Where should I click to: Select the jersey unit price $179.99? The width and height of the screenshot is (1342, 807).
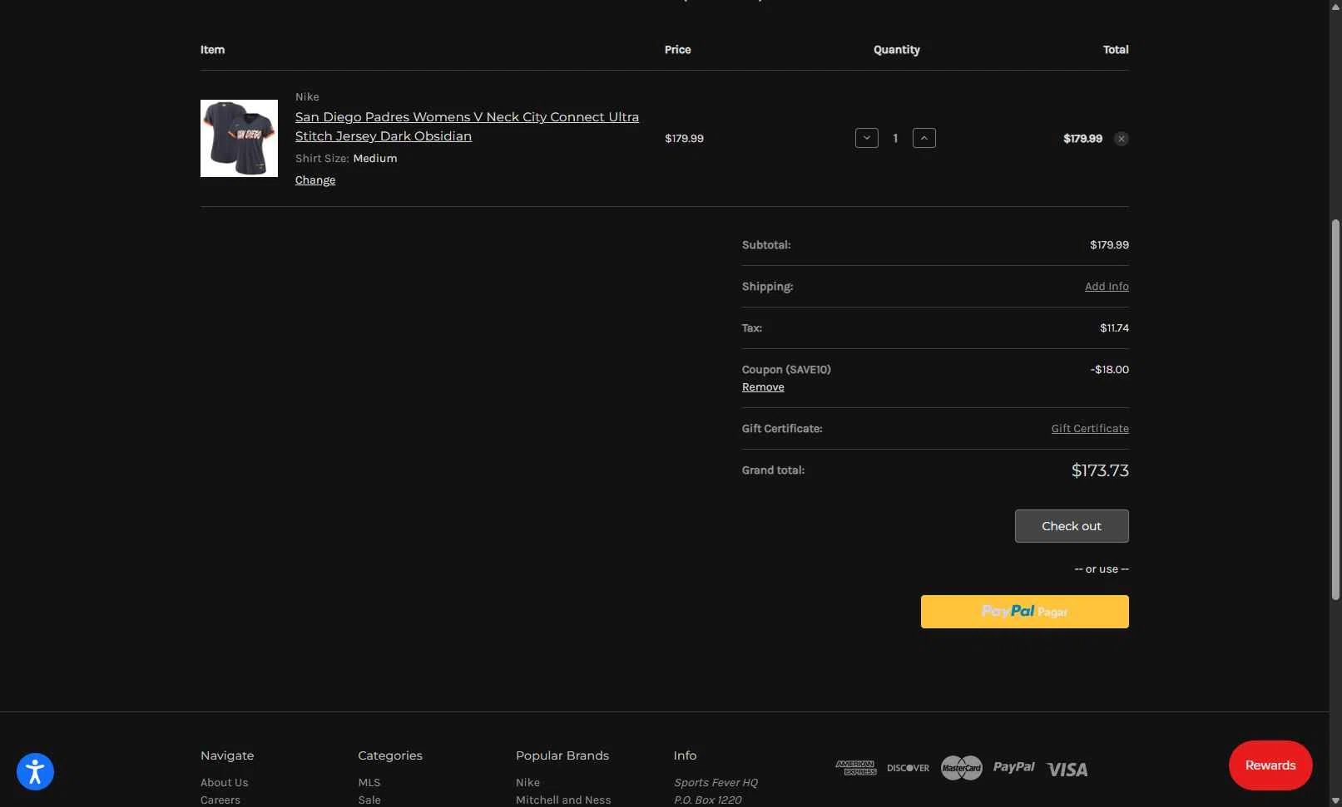tap(684, 139)
